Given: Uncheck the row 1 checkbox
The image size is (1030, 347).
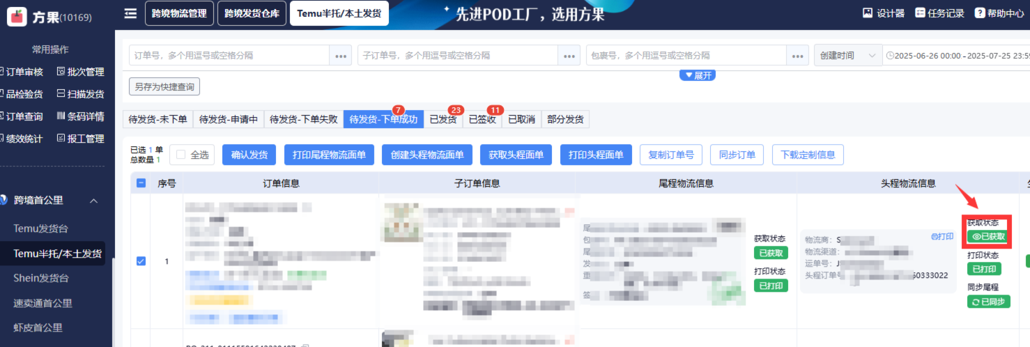Looking at the screenshot, I should [x=141, y=261].
